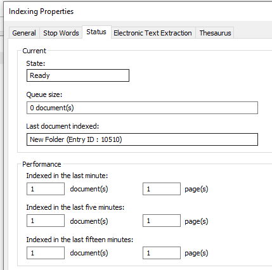Click last fifteen minutes documents field
The image size is (272, 270).
(x=46, y=253)
